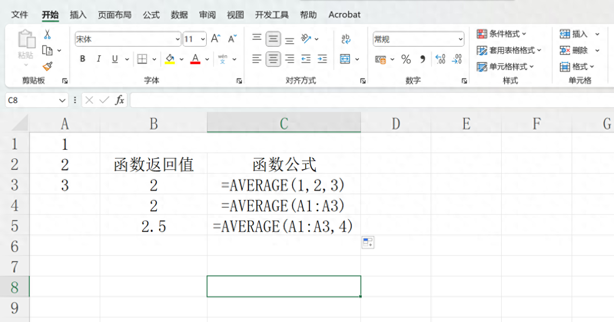614x322 pixels.
Task: Click the fx insert function button
Action: [x=119, y=100]
